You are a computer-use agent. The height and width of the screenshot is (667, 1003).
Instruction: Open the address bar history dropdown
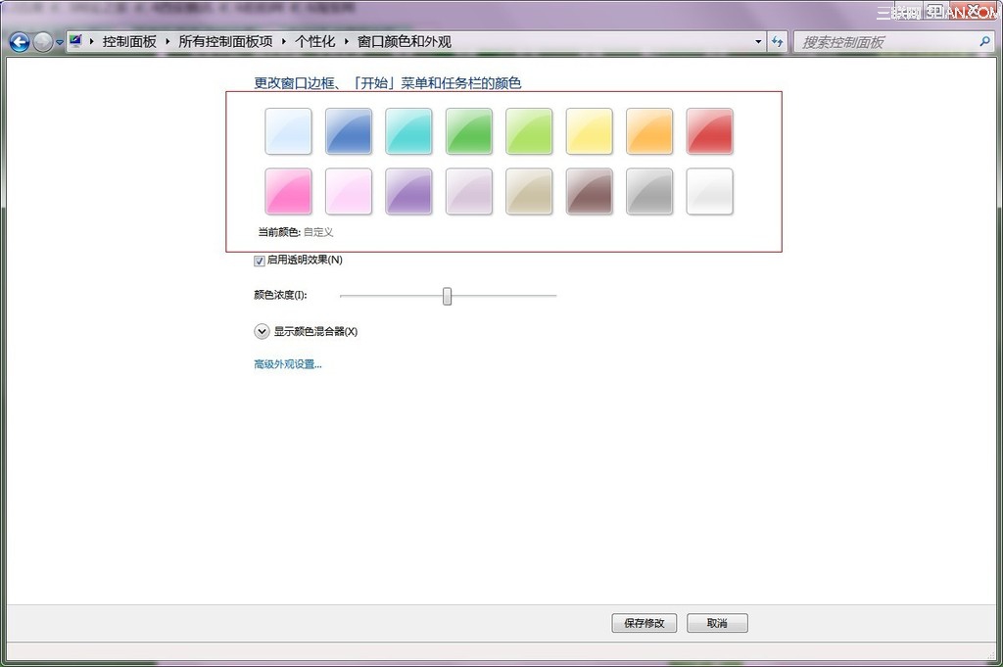point(758,42)
